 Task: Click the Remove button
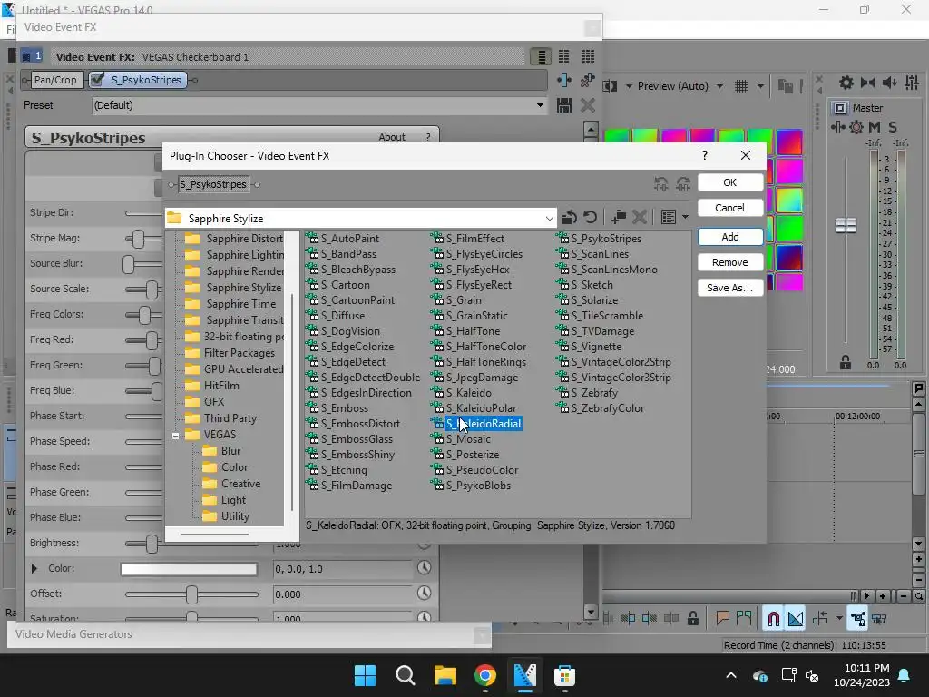730,262
